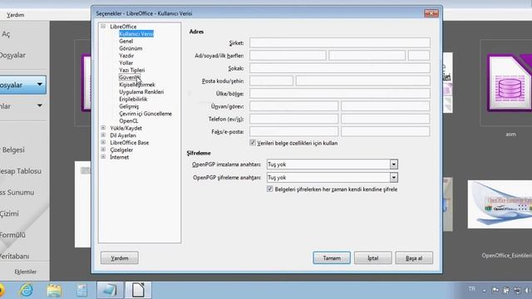The height and width of the screenshot is (299, 532).
Task: Click the TR language indicator in system tray
Action: pos(471,289)
